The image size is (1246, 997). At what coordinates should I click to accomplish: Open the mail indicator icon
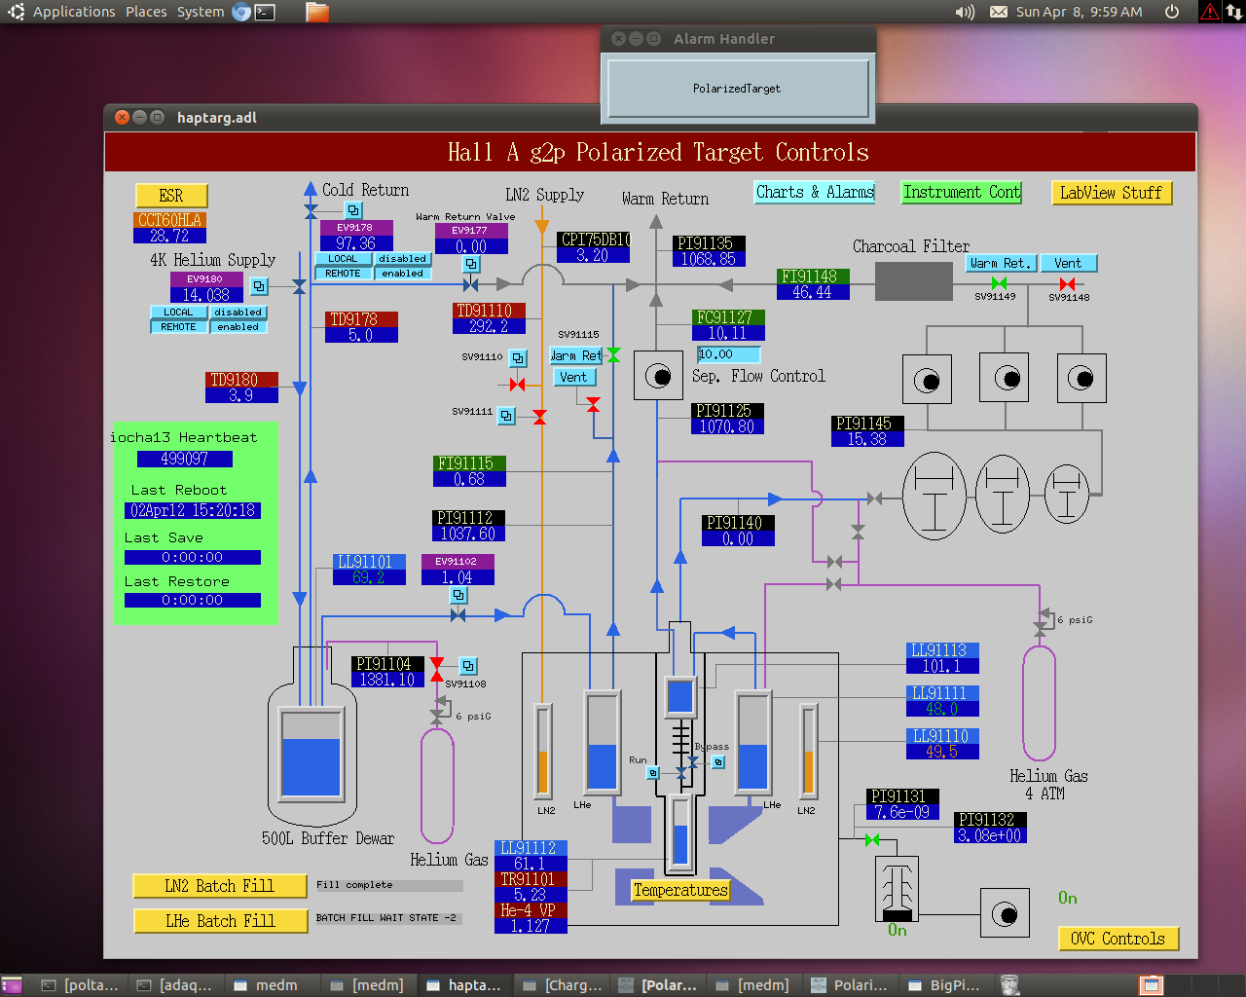pos(999,12)
